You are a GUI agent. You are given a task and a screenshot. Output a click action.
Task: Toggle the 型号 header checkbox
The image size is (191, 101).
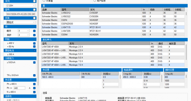pos(34,10)
